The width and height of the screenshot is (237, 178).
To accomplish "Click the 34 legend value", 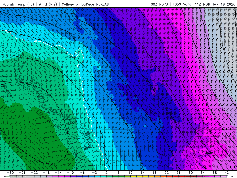I will [203, 173].
